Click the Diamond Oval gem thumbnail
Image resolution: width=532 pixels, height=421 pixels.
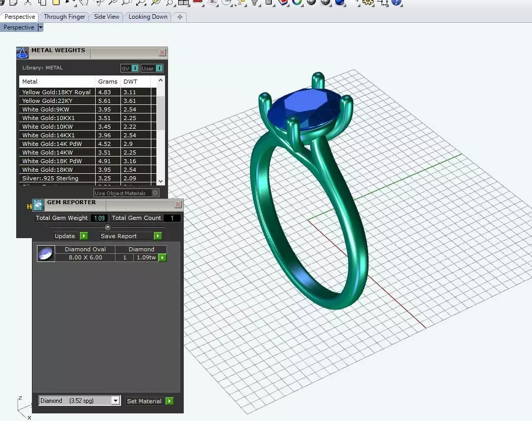click(x=46, y=254)
